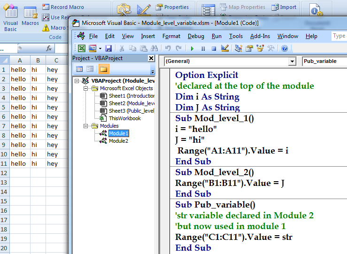Open Toolbox icon in VBA toolbar
Image resolution: width=347 pixels, height=254 pixels.
(x=271, y=48)
